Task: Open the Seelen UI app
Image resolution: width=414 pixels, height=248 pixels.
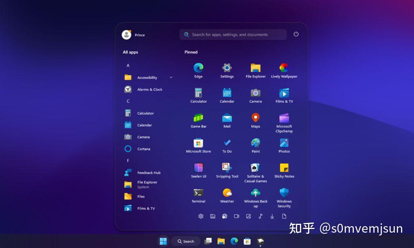Action: (198, 168)
